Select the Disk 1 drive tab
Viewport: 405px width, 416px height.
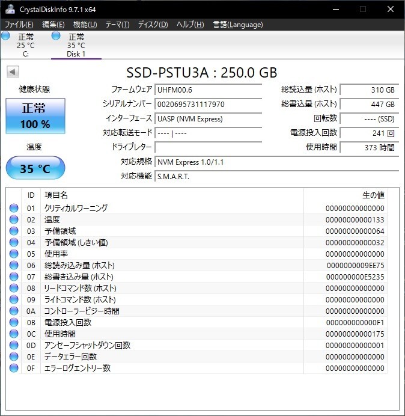coord(76,46)
